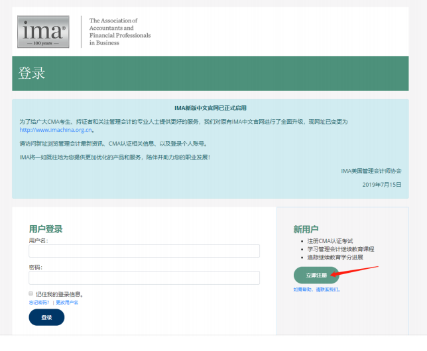Screen dimensions: 427x351
Task: Click the 用户登录 section heading
Action: tap(46, 229)
